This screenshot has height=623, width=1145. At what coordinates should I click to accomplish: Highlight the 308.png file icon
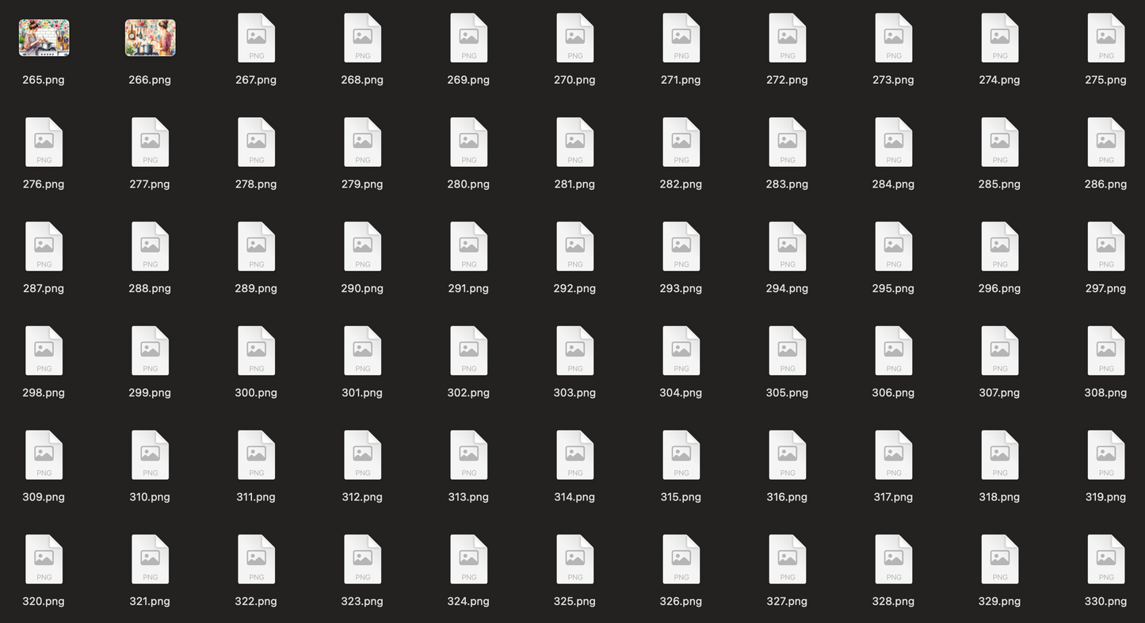(1105, 351)
